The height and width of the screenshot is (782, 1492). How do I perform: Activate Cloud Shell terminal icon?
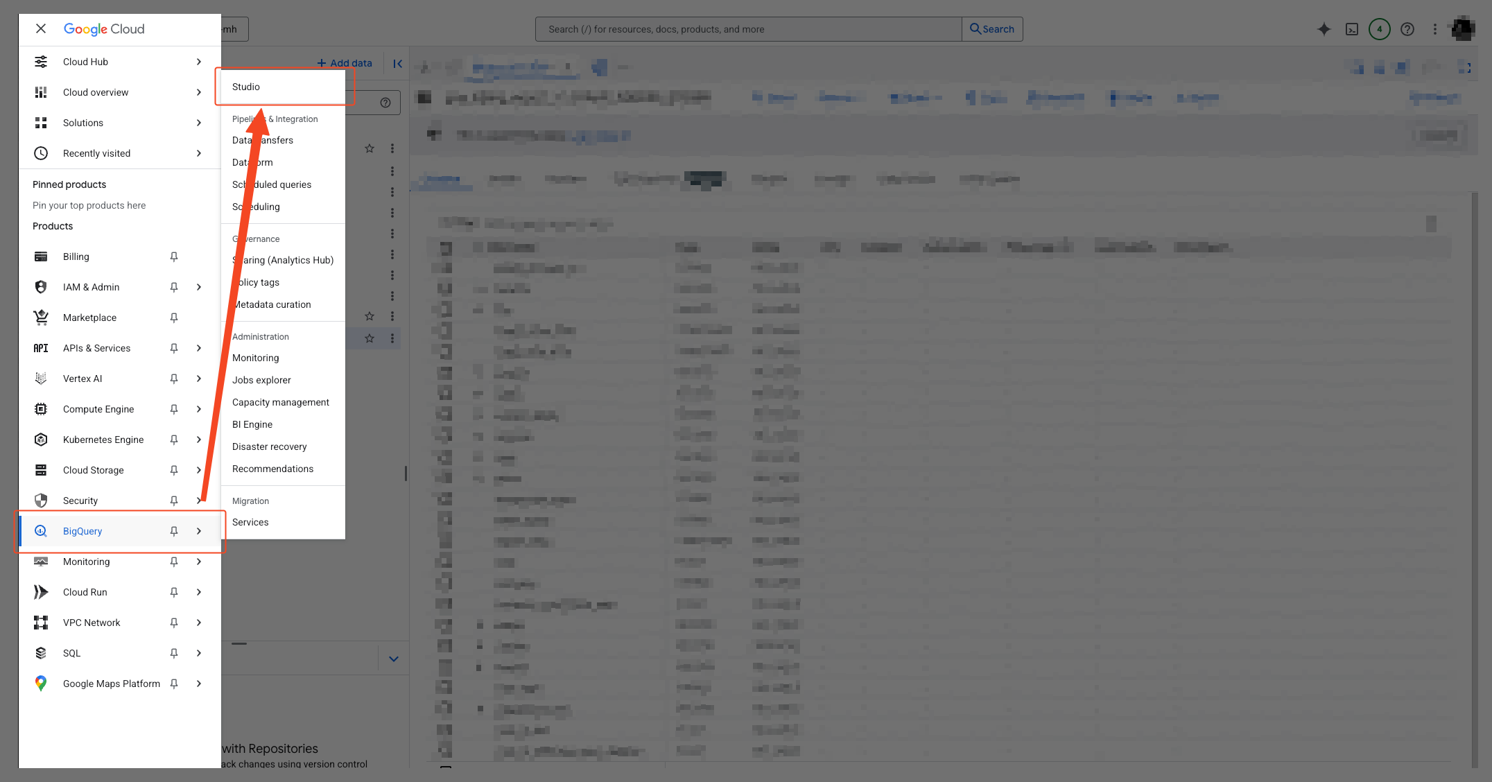coord(1352,29)
